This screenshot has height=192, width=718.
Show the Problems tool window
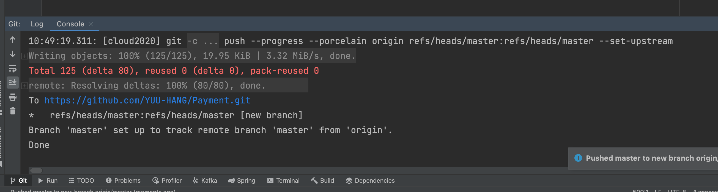point(123,180)
